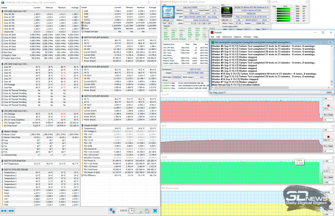Click the expand columns arrows button in HWiNFO
This screenshot has width=335, height=216.
(4, 211)
